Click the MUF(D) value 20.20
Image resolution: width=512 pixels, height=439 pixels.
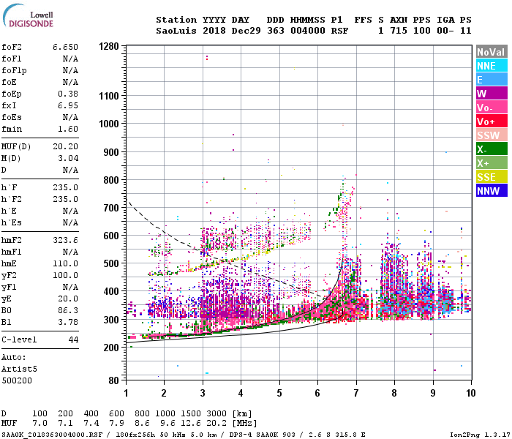click(65, 146)
